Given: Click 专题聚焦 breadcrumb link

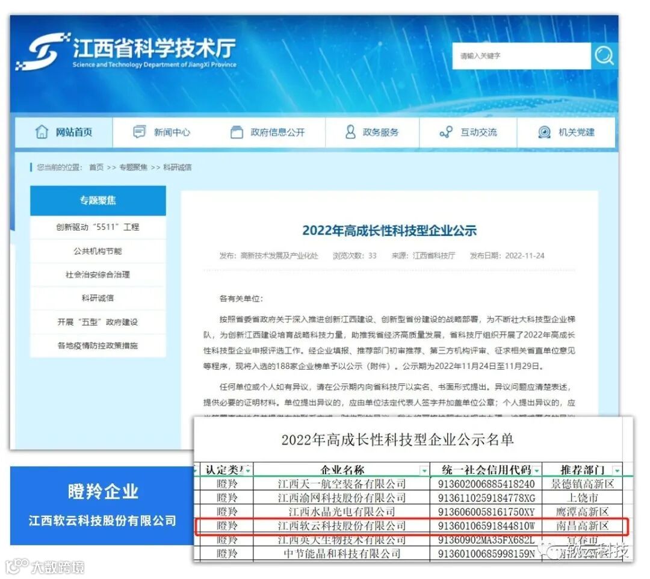Looking at the screenshot, I should coord(133,167).
